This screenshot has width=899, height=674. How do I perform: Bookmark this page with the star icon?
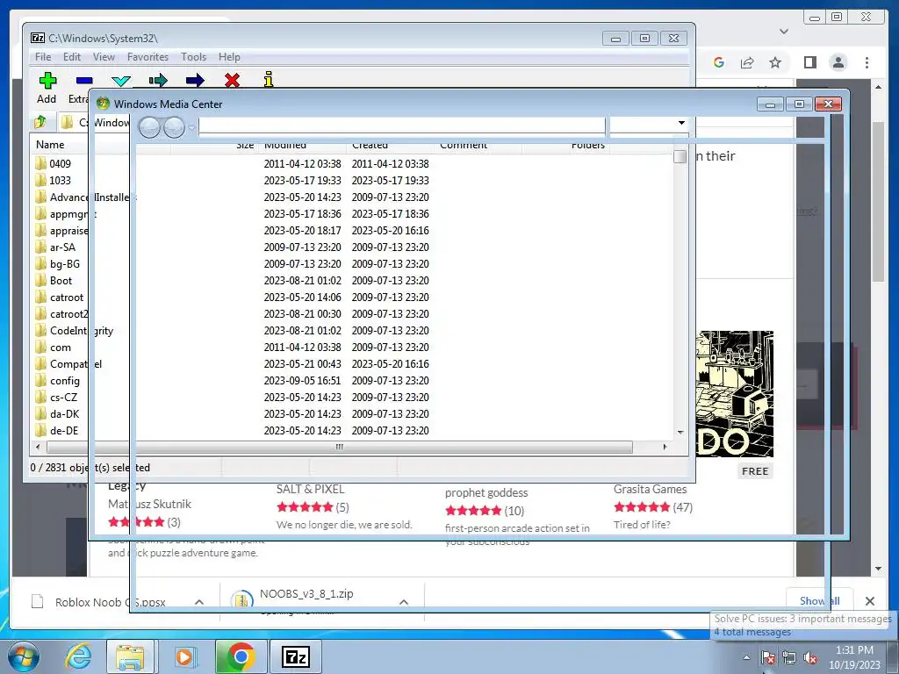775,62
